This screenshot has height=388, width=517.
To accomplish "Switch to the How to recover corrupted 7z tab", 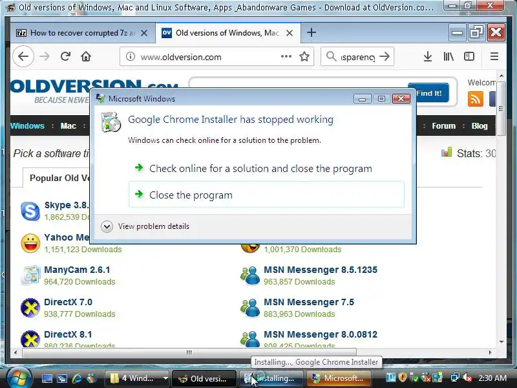I will click(83, 33).
